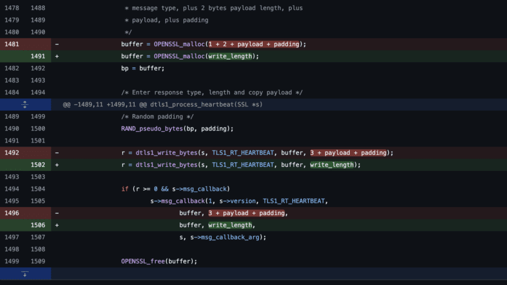Click the plus marker on added OPENSSL_malloc line
This screenshot has width=507, height=285.
(x=57, y=56)
